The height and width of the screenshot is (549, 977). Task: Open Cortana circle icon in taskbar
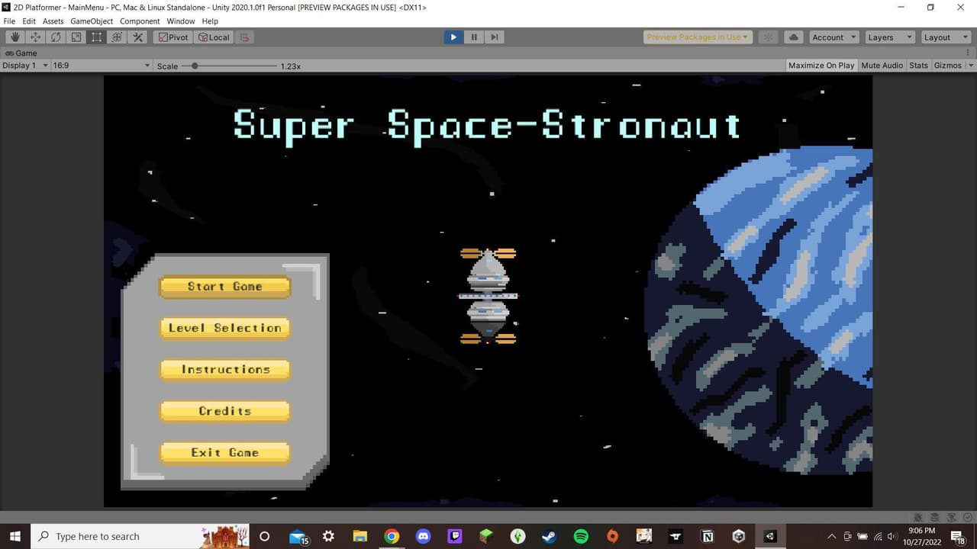pyautogui.click(x=265, y=537)
